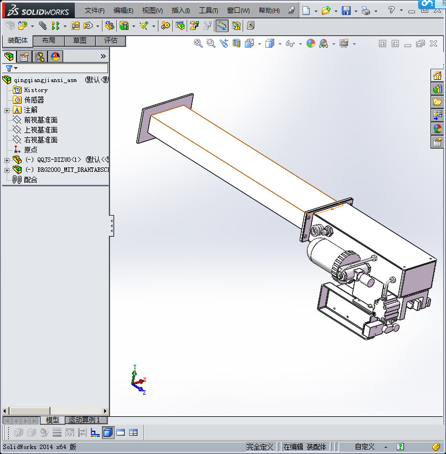446x454 pixels.
Task: Click Bill of Materials icon
Action: coord(180,25)
